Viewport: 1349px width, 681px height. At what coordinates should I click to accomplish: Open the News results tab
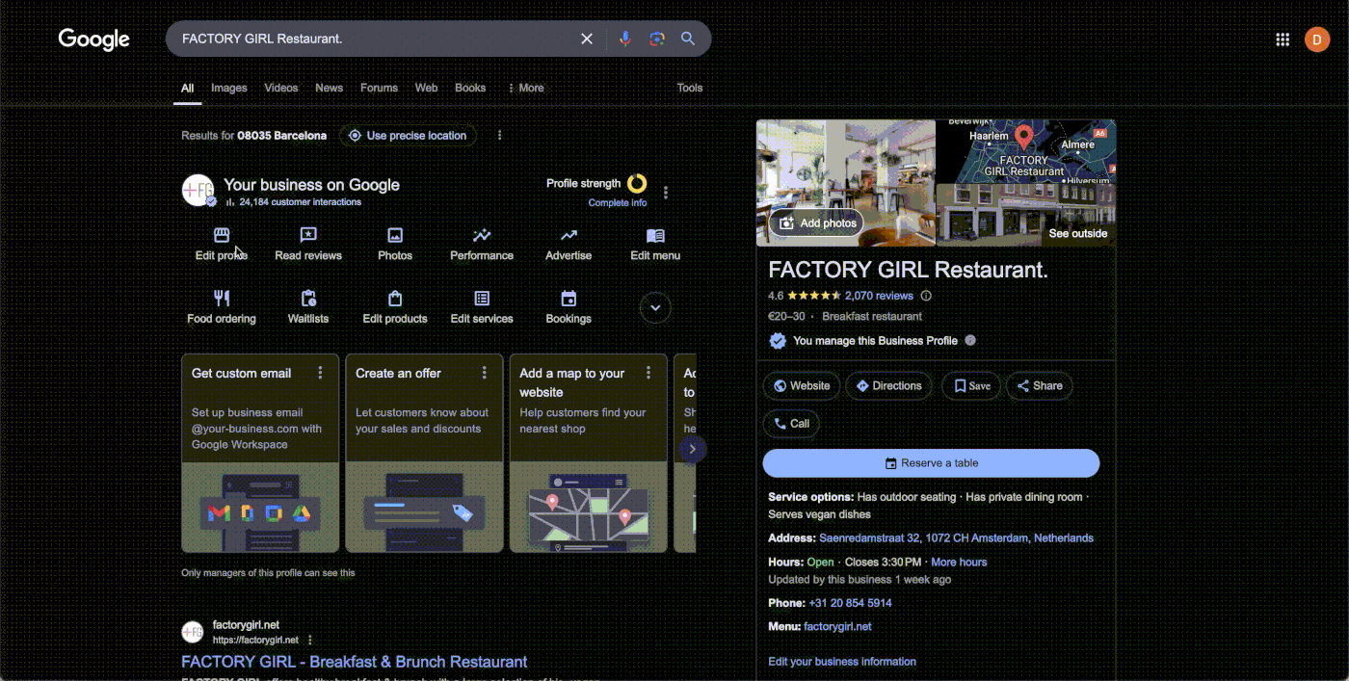coord(329,88)
